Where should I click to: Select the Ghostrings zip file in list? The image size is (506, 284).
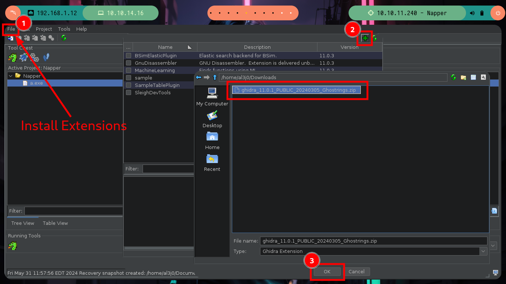click(x=296, y=90)
